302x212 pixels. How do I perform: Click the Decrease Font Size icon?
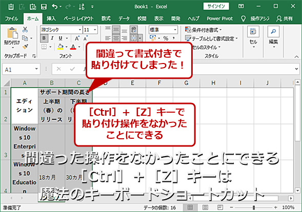(x=86, y=38)
